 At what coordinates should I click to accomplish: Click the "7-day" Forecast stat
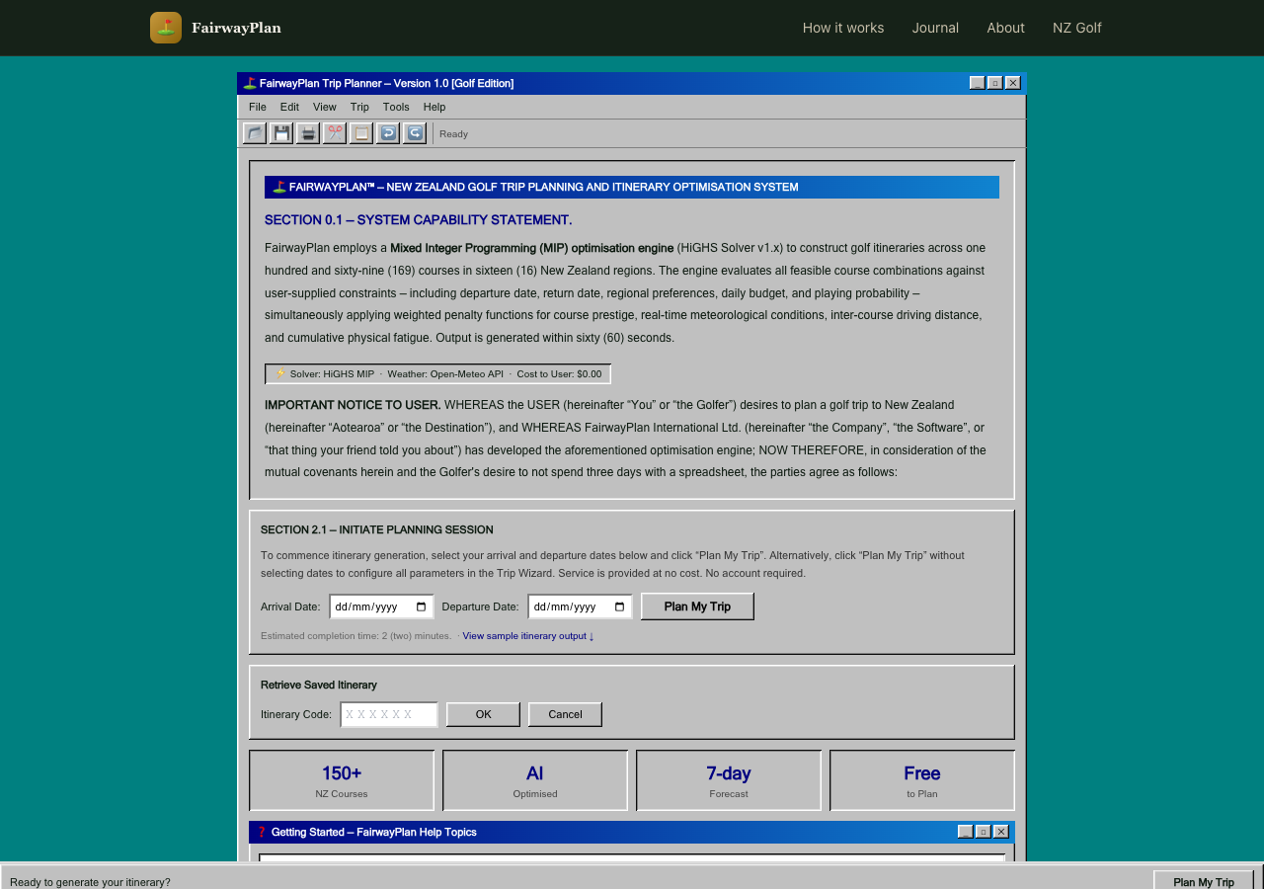tap(729, 780)
